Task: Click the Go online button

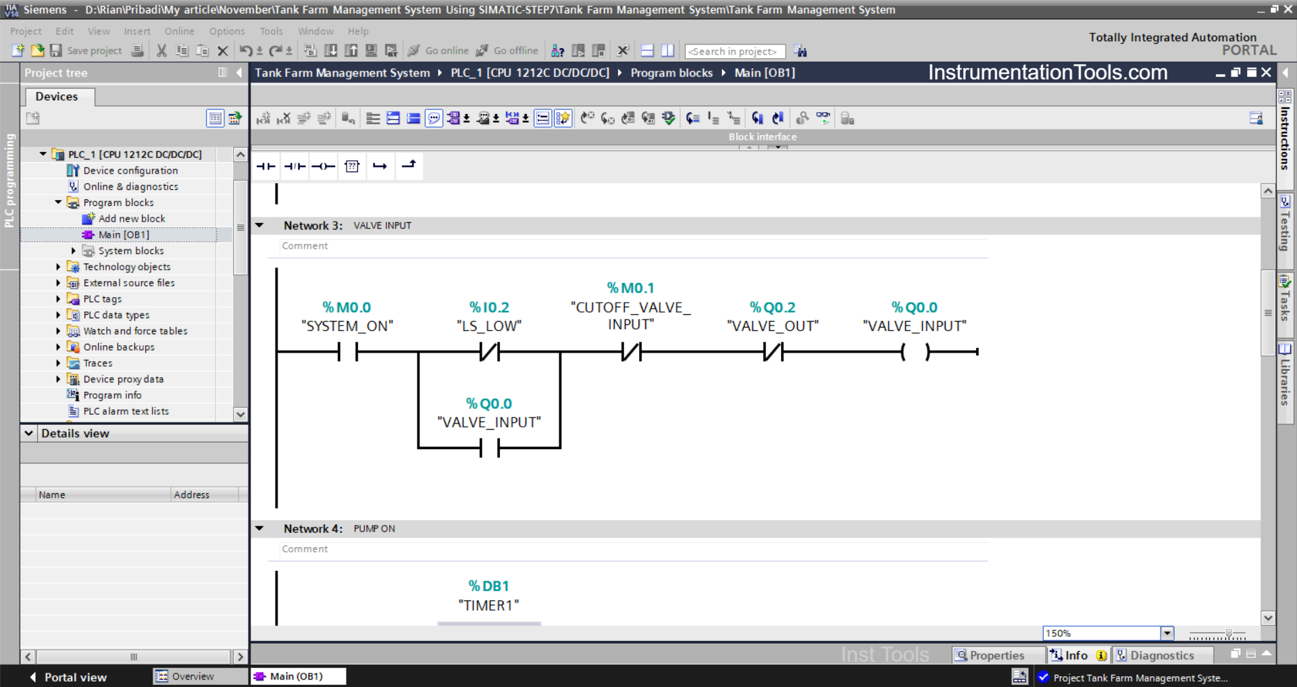Action: click(x=439, y=51)
